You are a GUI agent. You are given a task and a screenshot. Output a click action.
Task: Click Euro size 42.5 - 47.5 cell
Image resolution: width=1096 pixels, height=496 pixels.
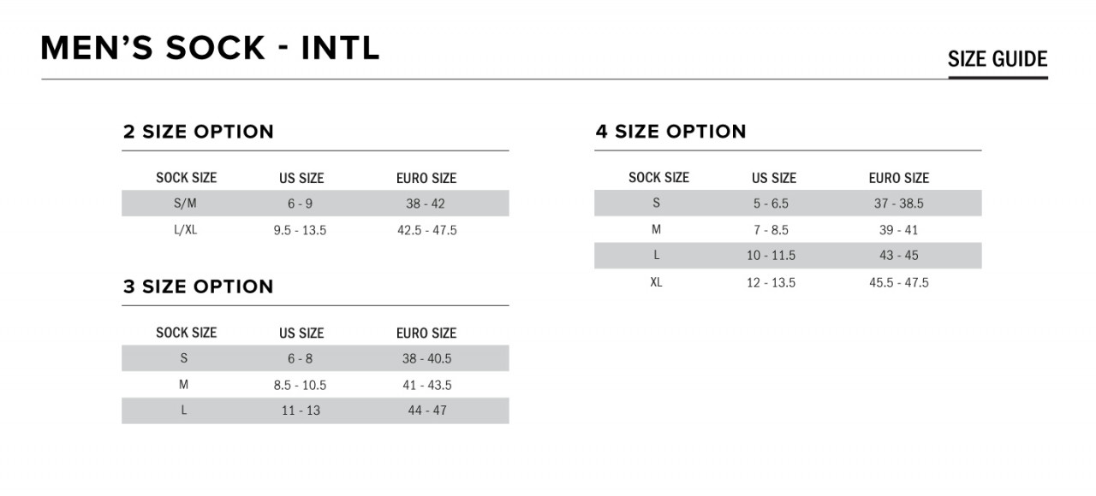(x=427, y=231)
